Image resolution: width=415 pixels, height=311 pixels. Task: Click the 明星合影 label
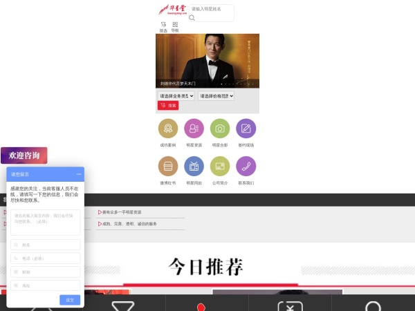[220, 145]
